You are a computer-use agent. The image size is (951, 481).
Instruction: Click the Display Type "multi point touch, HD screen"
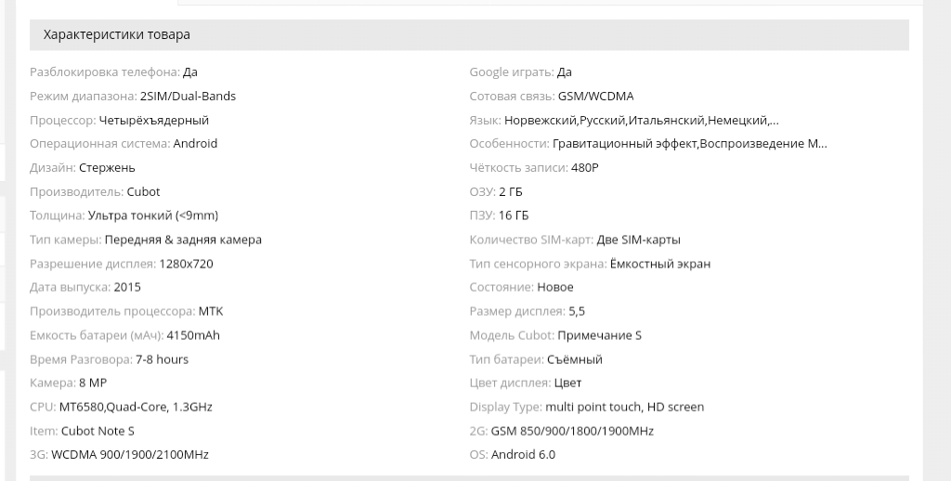(624, 407)
